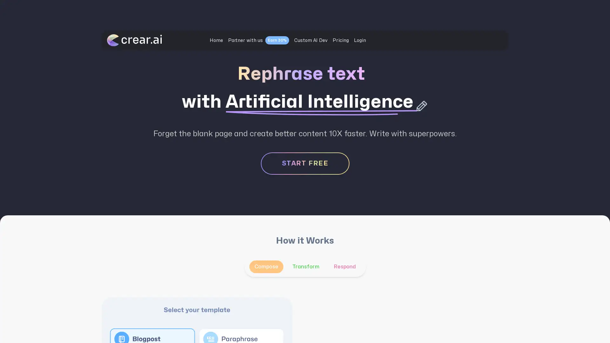The height and width of the screenshot is (343, 610).
Task: Click the Custom AI Dev navigation link
Action: pyautogui.click(x=311, y=40)
